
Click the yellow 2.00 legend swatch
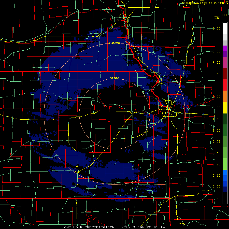pyautogui.click(x=225, y=108)
